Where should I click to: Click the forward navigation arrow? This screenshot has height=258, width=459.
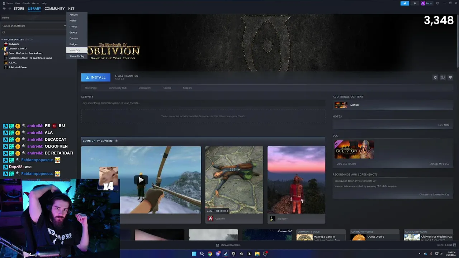[9, 9]
